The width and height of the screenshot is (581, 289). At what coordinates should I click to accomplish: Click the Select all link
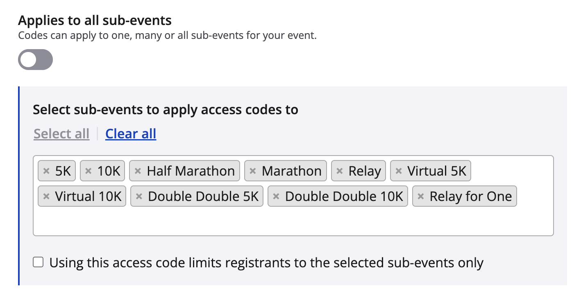(x=61, y=134)
